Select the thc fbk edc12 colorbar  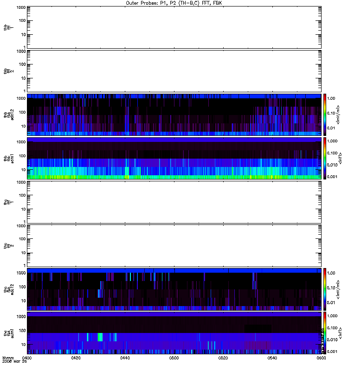325,289
